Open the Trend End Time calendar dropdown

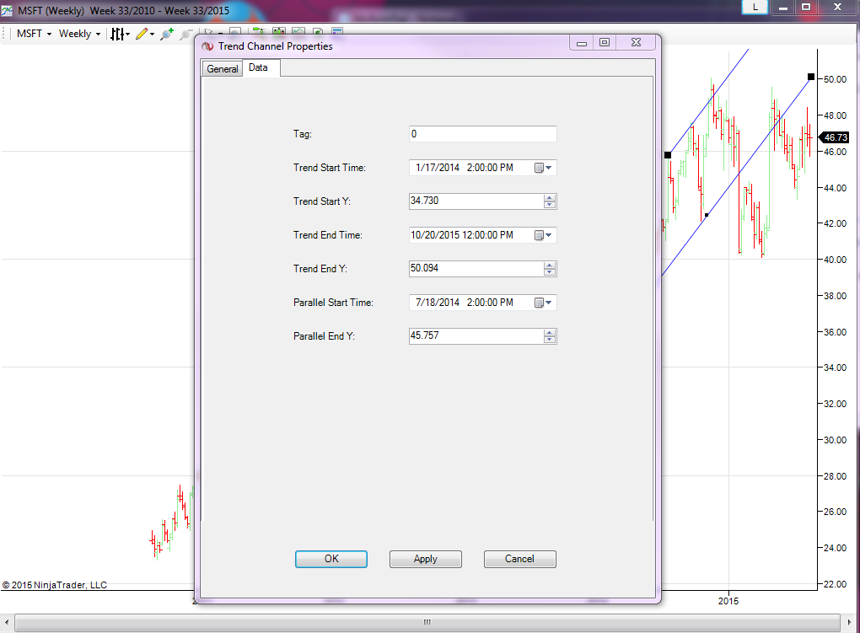(543, 235)
